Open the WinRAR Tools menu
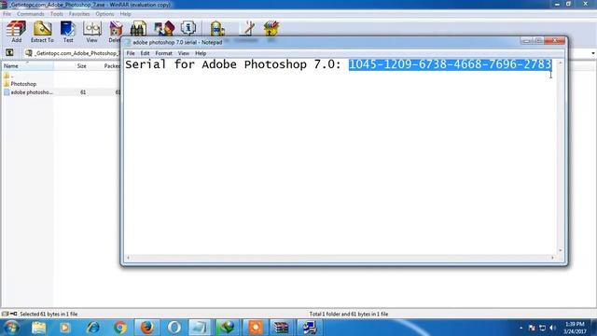This screenshot has height=336, width=597. point(57,14)
